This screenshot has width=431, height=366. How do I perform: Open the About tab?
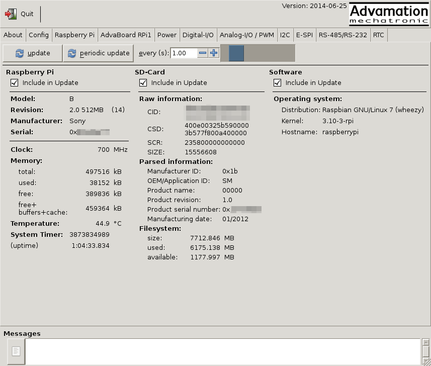click(x=13, y=35)
